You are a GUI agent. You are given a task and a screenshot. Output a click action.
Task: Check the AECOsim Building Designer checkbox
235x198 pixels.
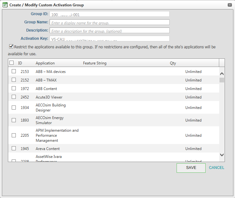pos(14,107)
